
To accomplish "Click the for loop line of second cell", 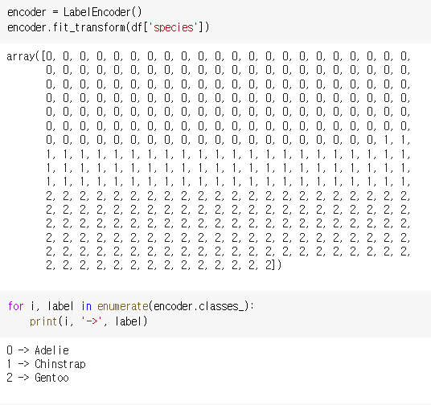I will click(131, 306).
